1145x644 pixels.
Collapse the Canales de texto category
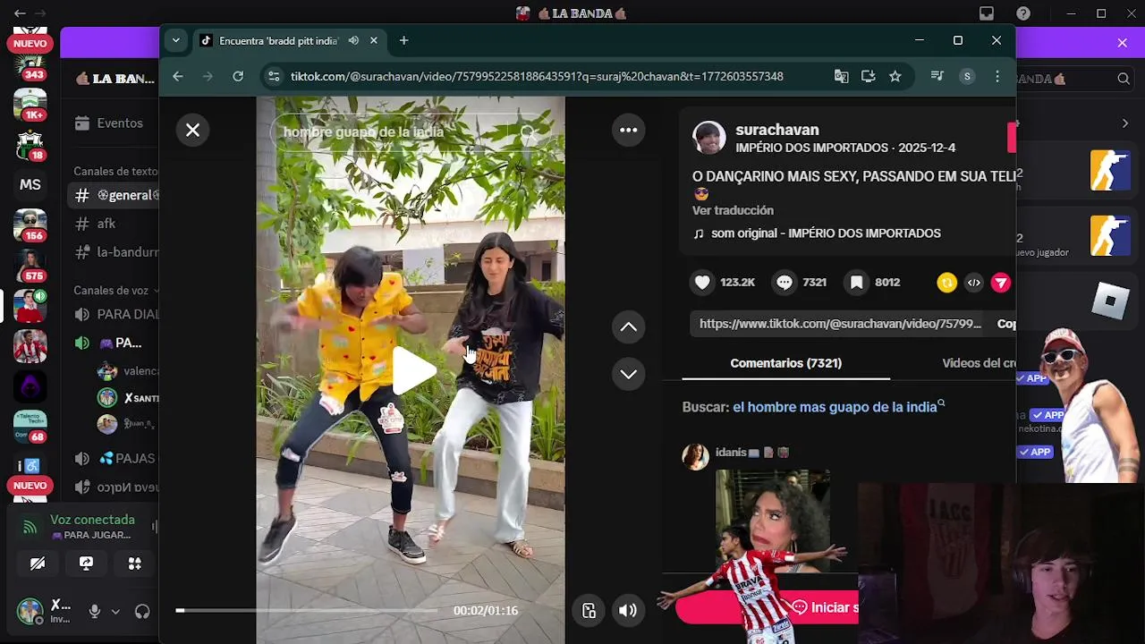[x=115, y=171]
